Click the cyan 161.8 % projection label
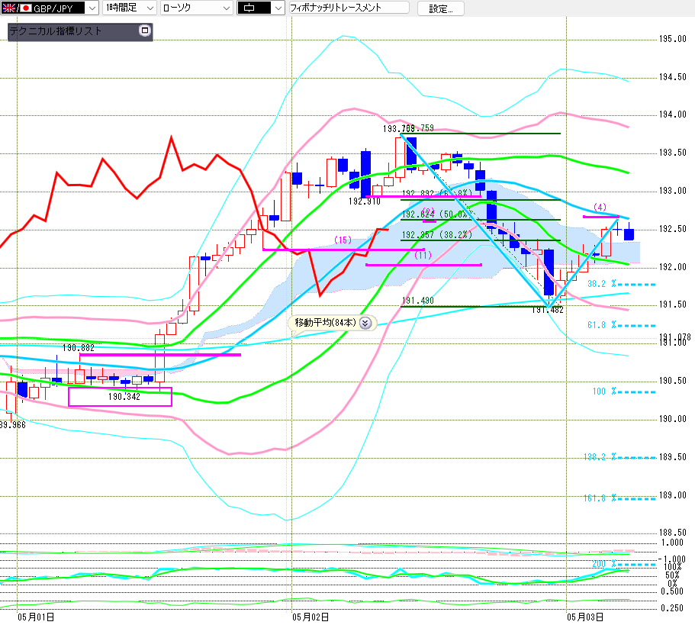Screen dimensions: 695x625 pyautogui.click(x=600, y=498)
